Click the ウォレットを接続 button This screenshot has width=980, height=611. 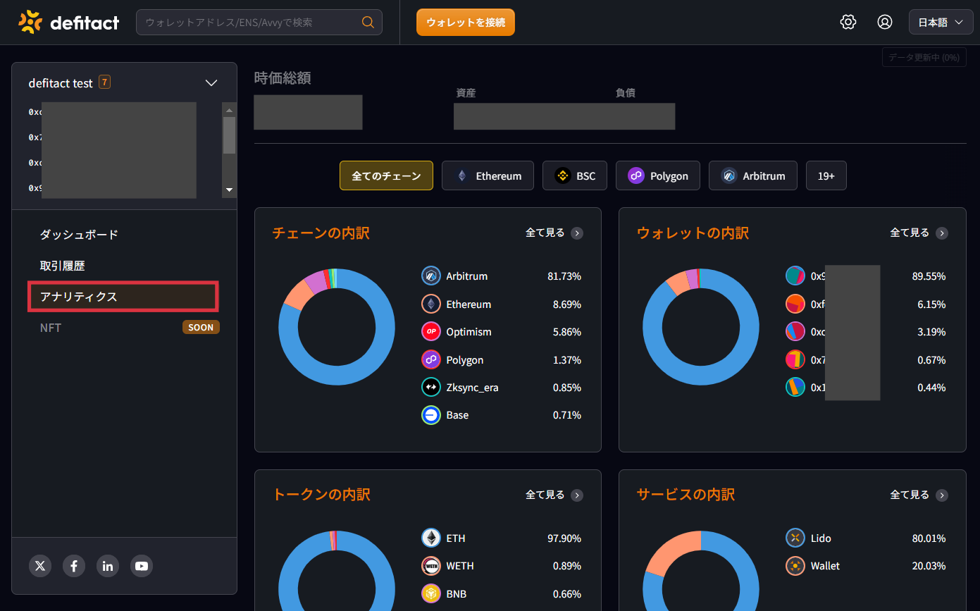click(466, 23)
